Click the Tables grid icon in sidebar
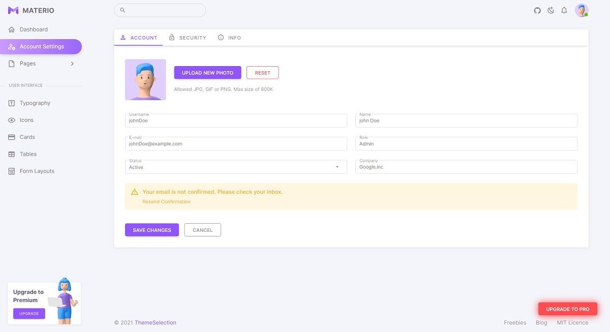 tap(11, 154)
